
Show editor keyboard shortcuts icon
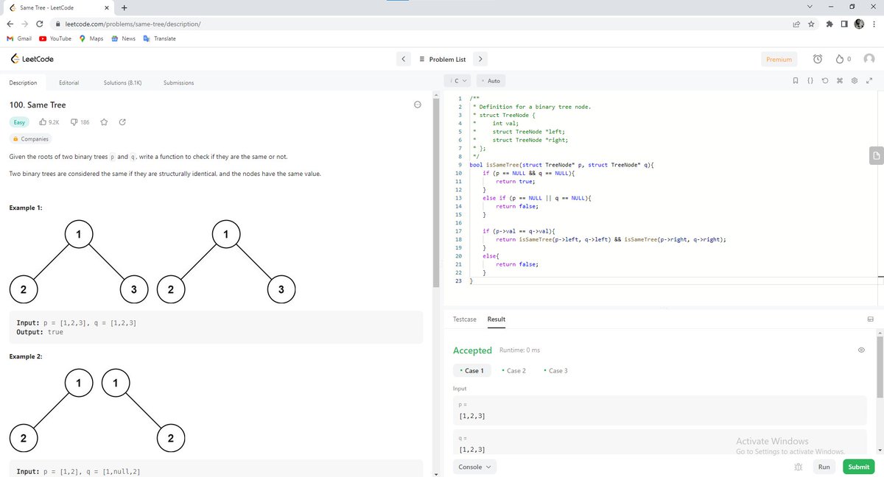coord(840,80)
